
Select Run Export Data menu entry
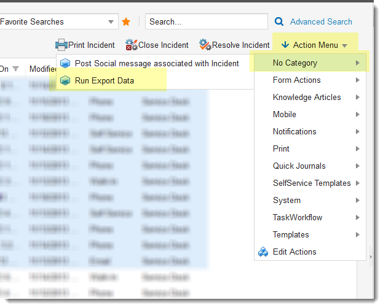click(104, 80)
